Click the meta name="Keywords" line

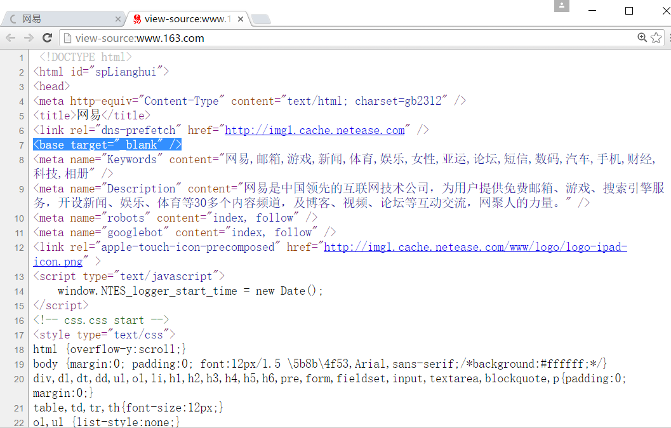pyautogui.click(x=345, y=166)
